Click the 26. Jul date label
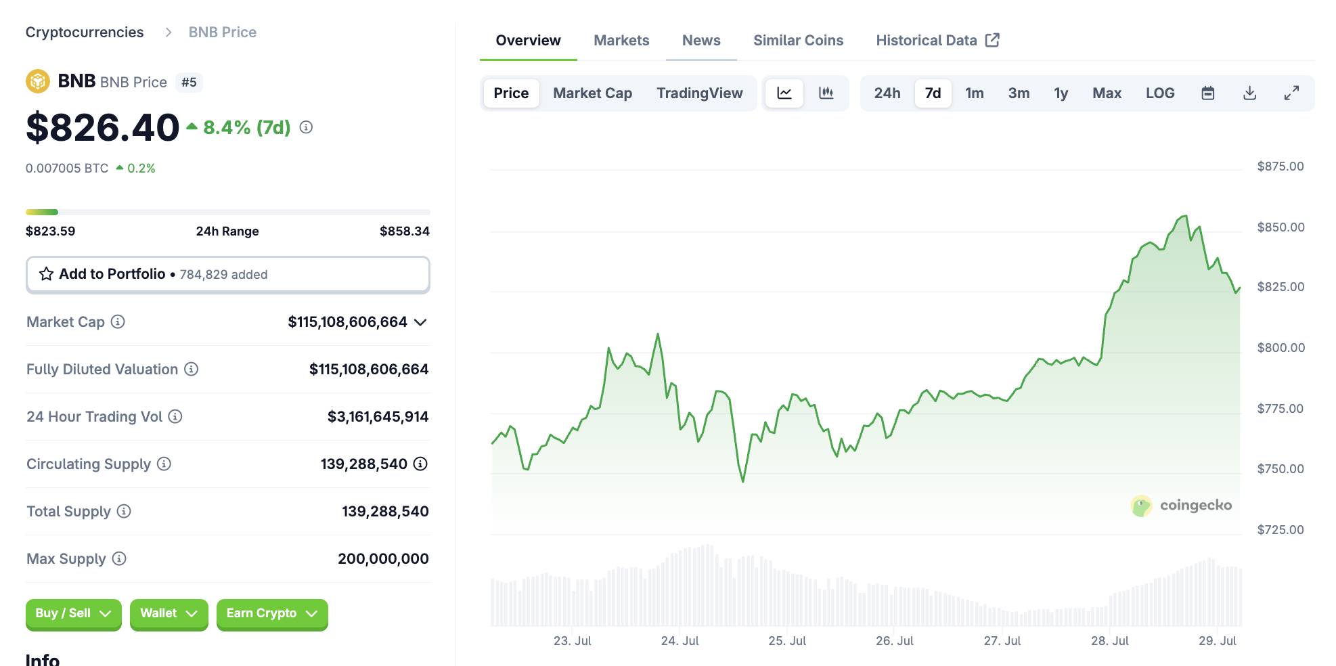 pos(895,641)
